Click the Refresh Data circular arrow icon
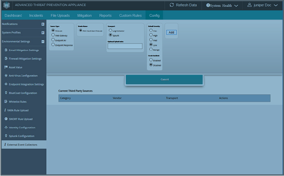The height and width of the screenshot is (176, 284). [172, 5]
